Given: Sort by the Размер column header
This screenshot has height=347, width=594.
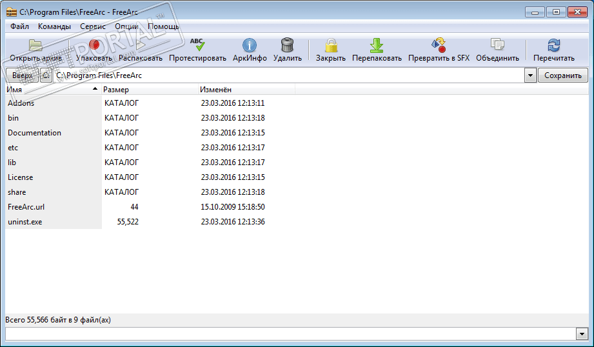Looking at the screenshot, I should click(x=150, y=90).
